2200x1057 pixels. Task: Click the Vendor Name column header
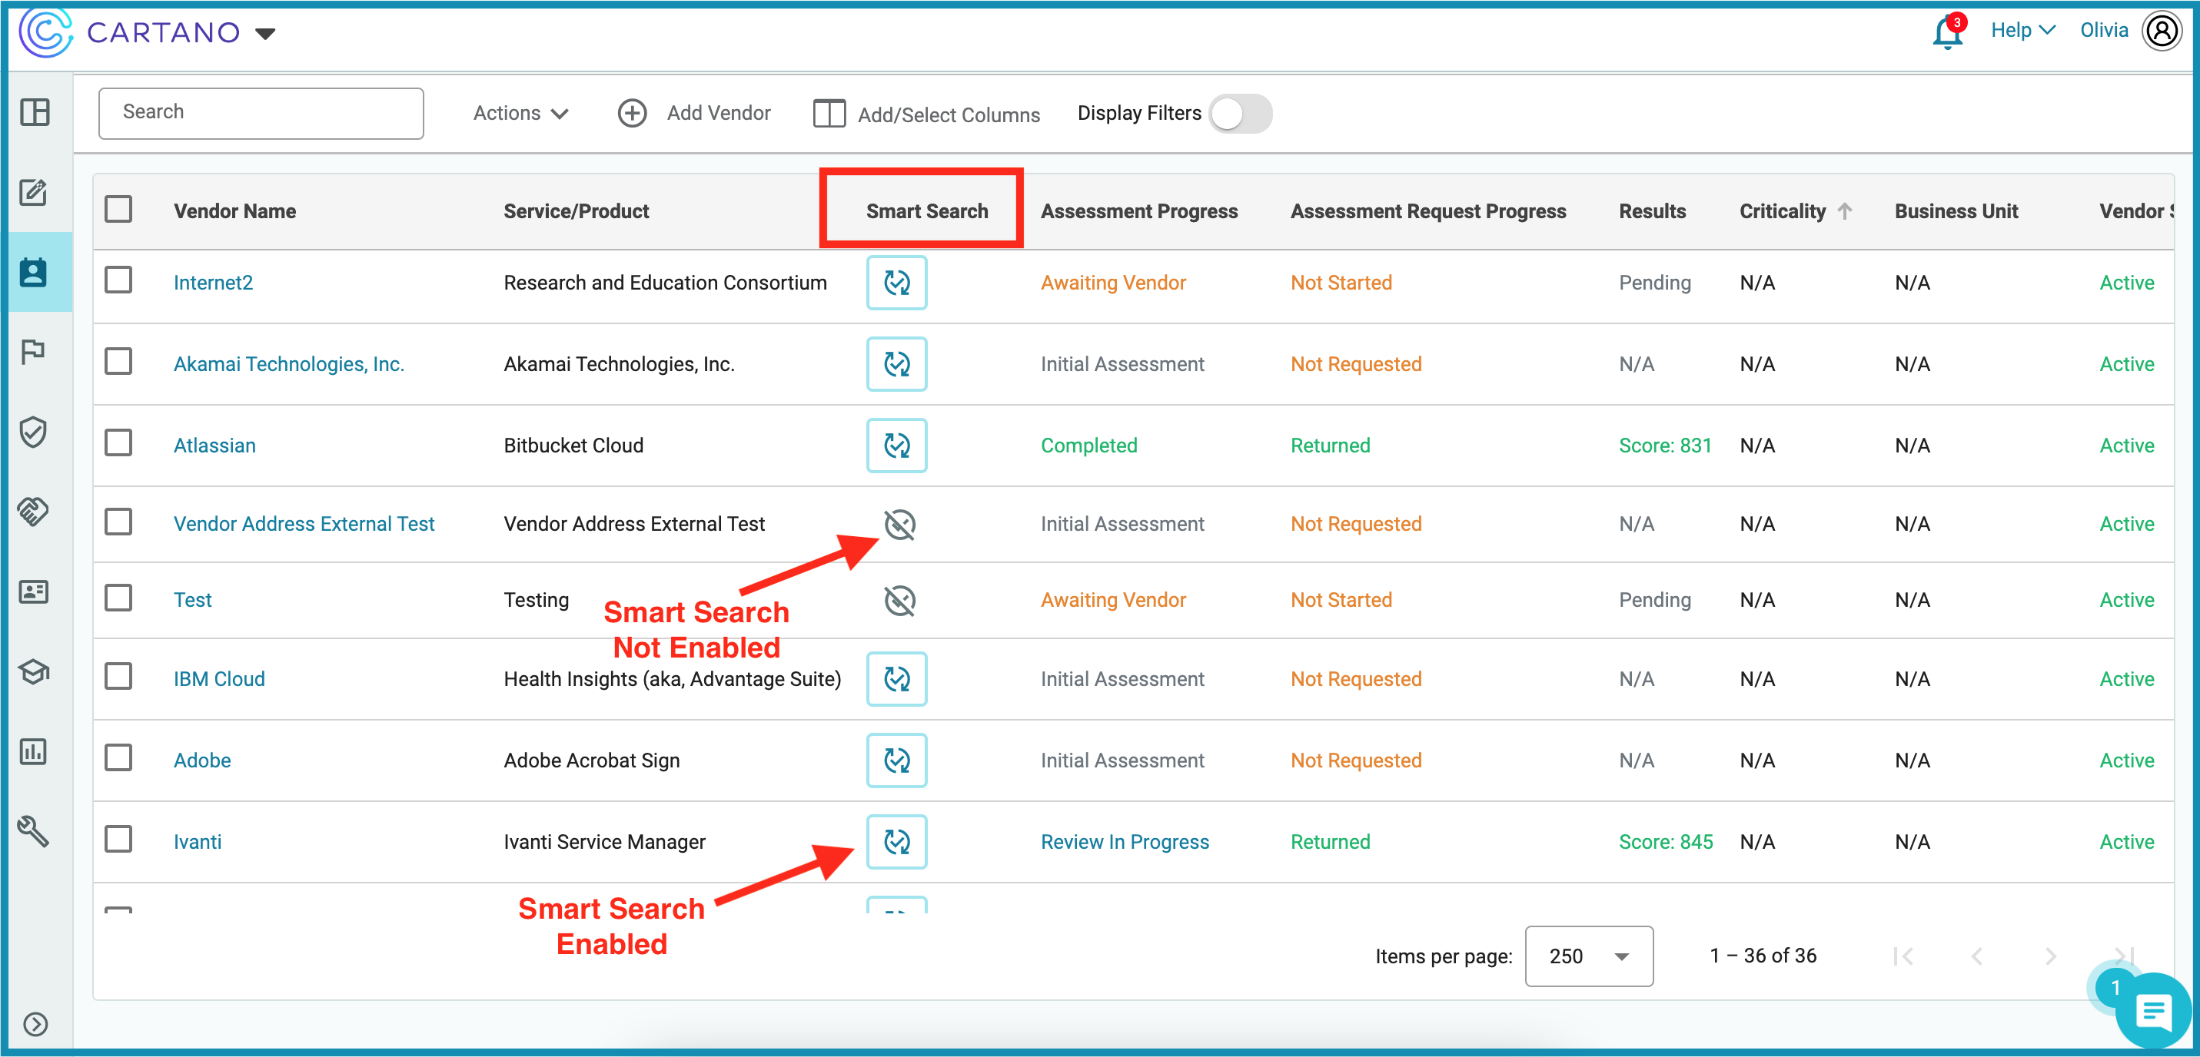pos(235,211)
